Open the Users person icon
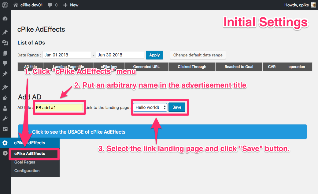The image size is (318, 194). pyautogui.click(x=5, y=108)
